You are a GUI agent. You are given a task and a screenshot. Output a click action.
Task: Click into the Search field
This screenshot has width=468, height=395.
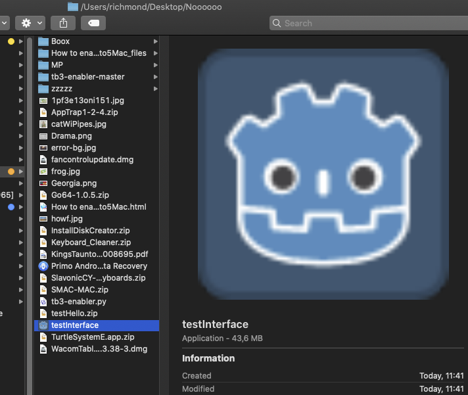(368, 23)
